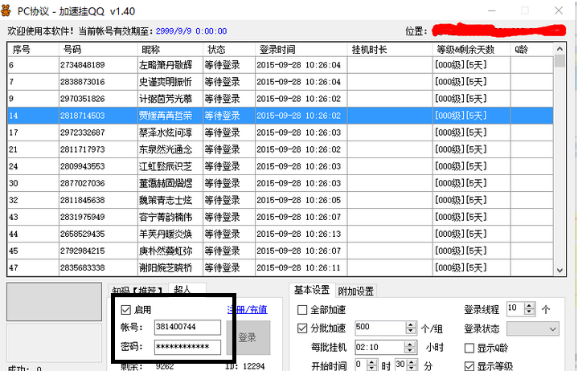Select row with number 2792984215
578x371 pixels.
280,251
